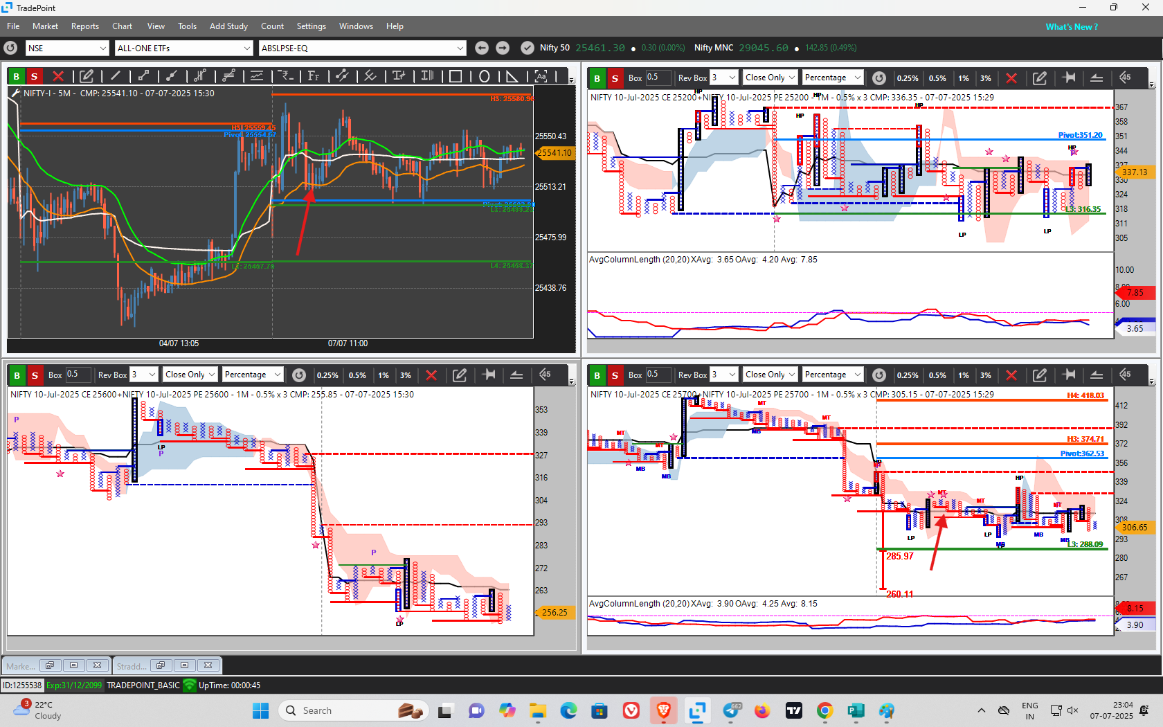Click Sell button in 25600 straddle chart toolbar
The width and height of the screenshot is (1163, 727).
(35, 375)
